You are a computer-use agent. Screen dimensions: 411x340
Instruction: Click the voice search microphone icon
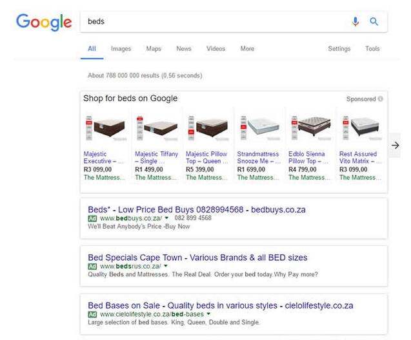point(356,21)
